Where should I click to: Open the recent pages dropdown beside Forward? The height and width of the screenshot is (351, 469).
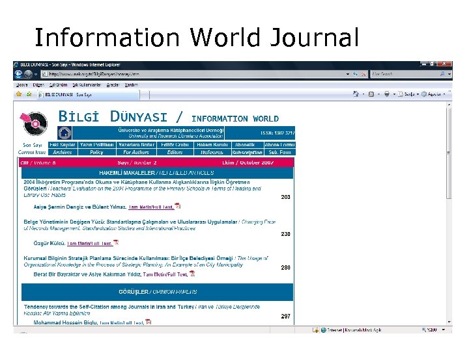36,74
